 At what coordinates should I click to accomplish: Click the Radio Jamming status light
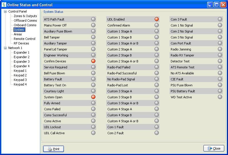click(x=220, y=49)
